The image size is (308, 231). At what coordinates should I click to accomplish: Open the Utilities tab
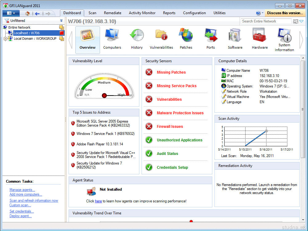[x=219, y=13]
